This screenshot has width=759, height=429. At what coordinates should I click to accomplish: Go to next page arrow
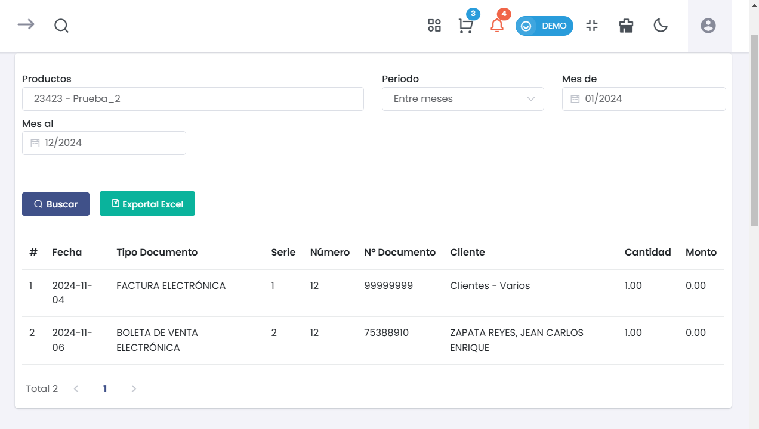point(134,388)
